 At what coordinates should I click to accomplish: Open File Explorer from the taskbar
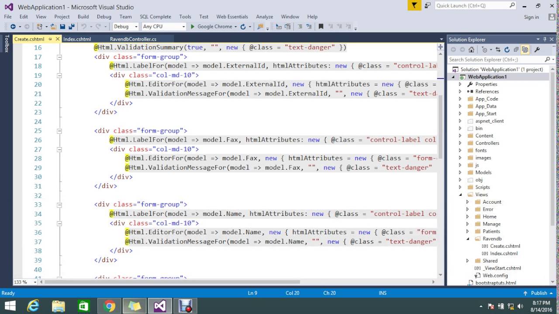[59, 306]
